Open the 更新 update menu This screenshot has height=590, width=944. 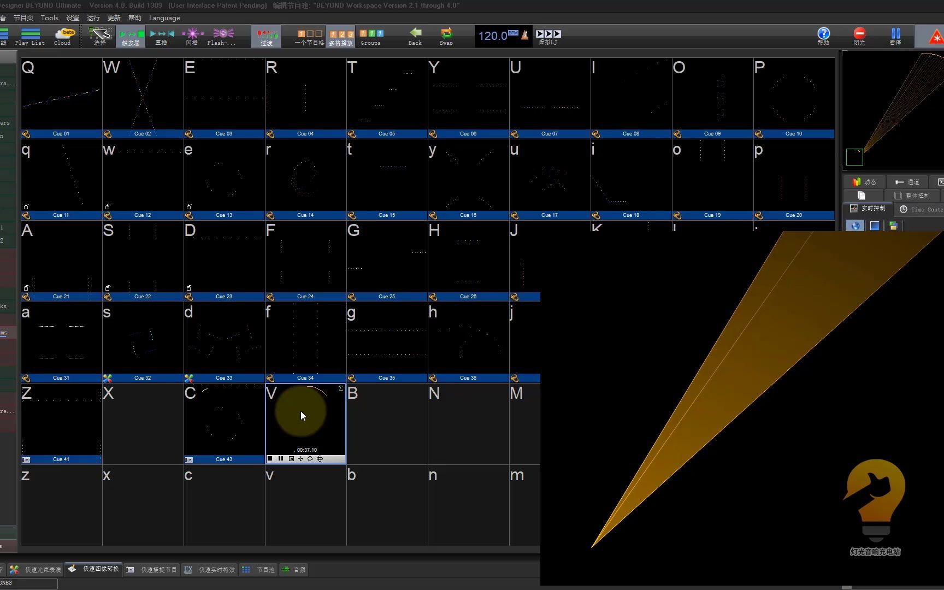click(x=114, y=17)
